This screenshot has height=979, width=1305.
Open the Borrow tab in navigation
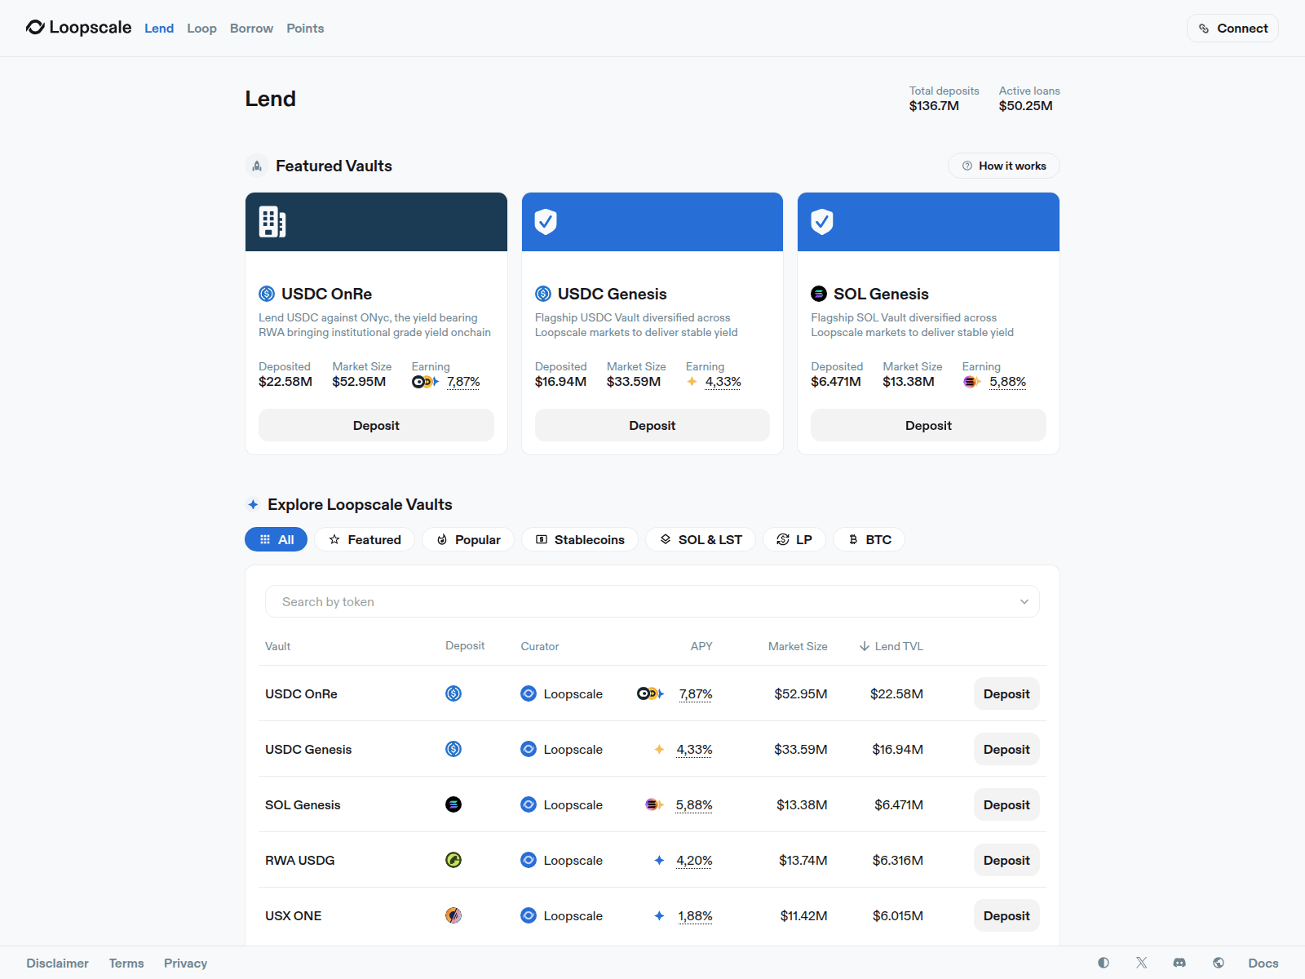click(251, 28)
